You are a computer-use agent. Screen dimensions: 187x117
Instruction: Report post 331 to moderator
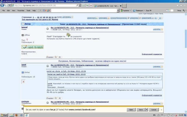click(152, 95)
